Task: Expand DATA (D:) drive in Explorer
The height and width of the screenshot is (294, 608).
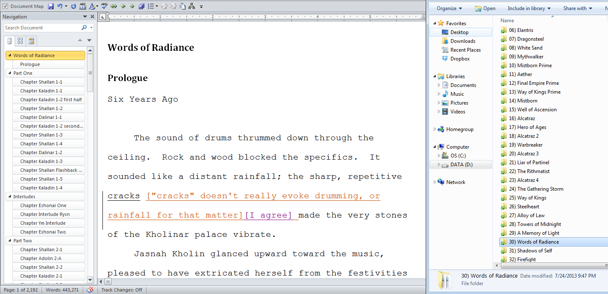Action: pos(439,165)
